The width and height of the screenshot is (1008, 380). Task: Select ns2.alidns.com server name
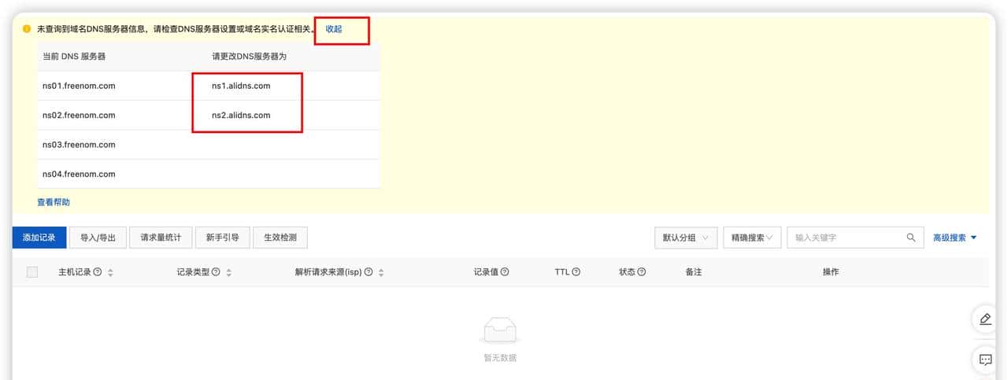click(241, 115)
